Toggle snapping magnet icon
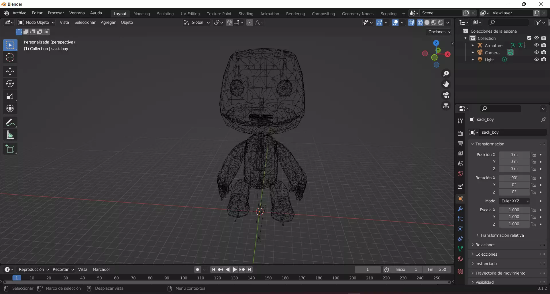The image size is (550, 294). [x=229, y=23]
